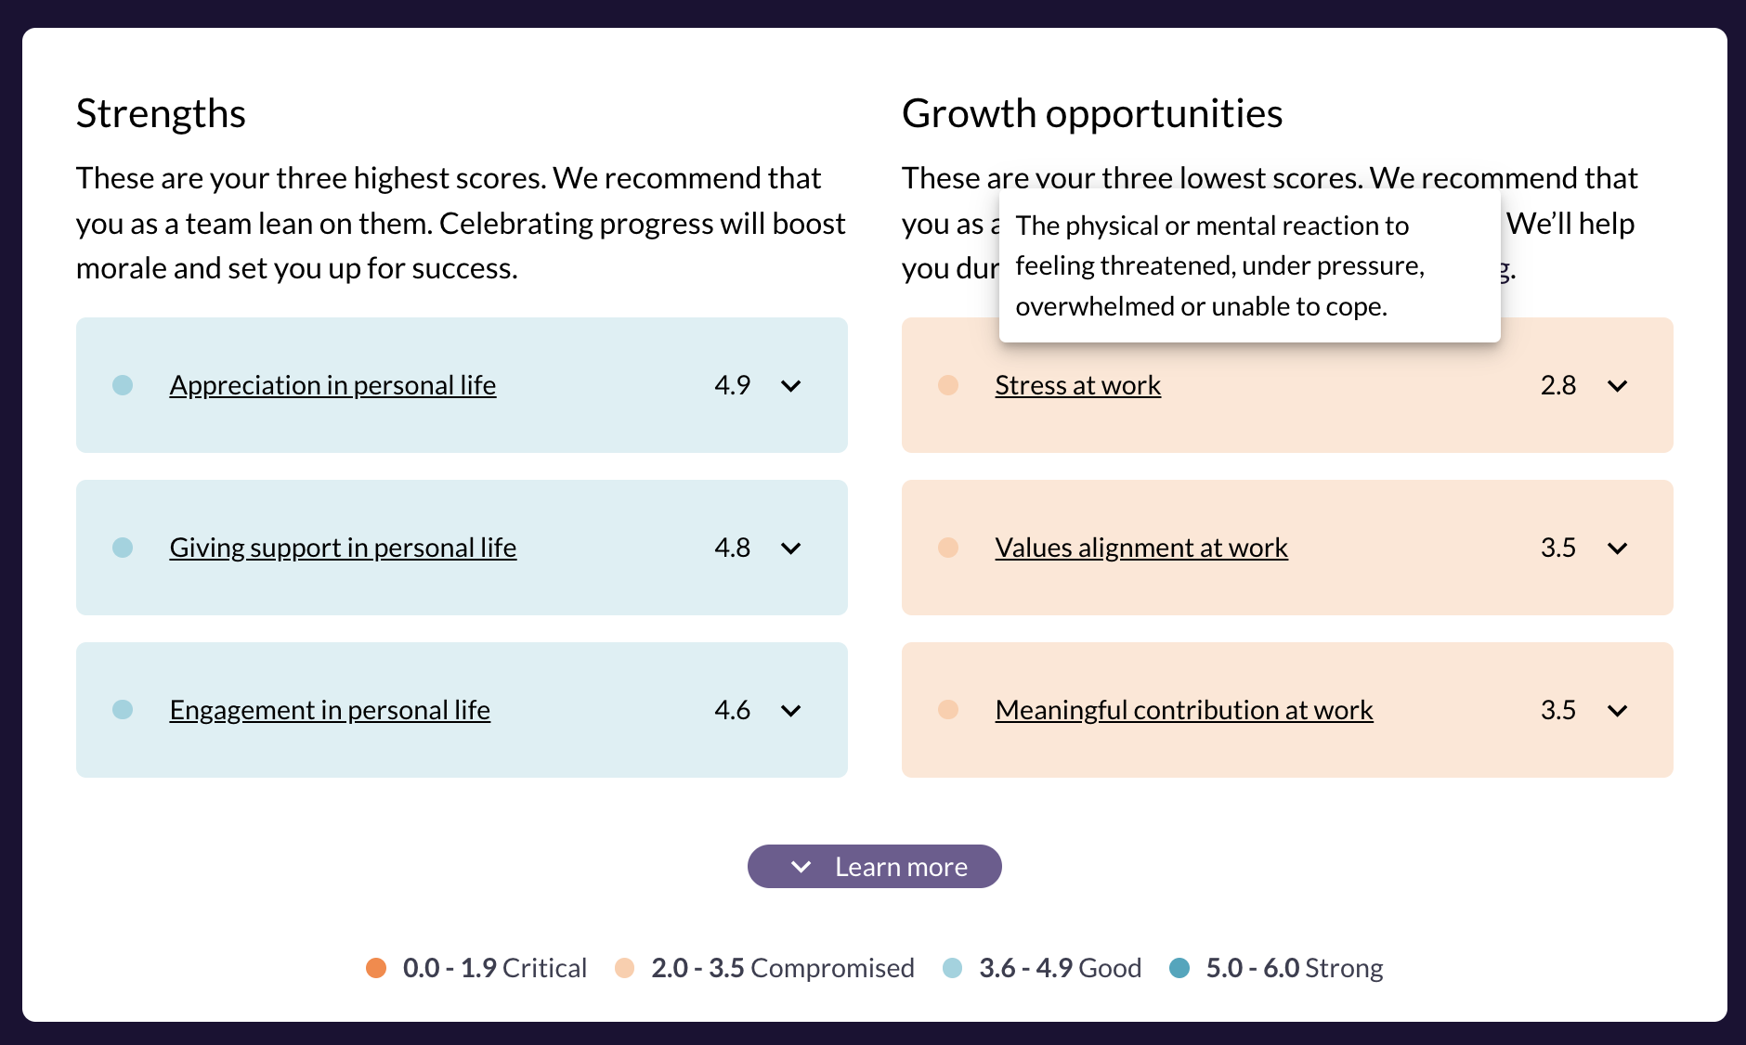1746x1045 pixels.
Task: Click the orange Critical legend swatch
Action: pyautogui.click(x=376, y=968)
